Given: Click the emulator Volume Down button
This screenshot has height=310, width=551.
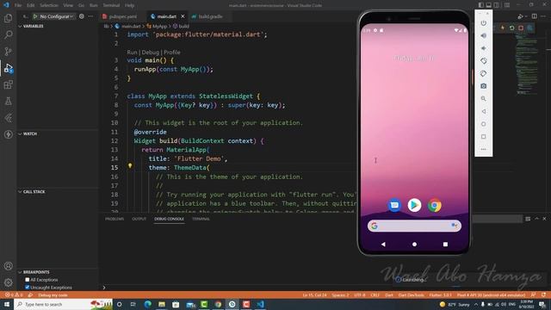Looking at the screenshot, I should (x=484, y=48).
